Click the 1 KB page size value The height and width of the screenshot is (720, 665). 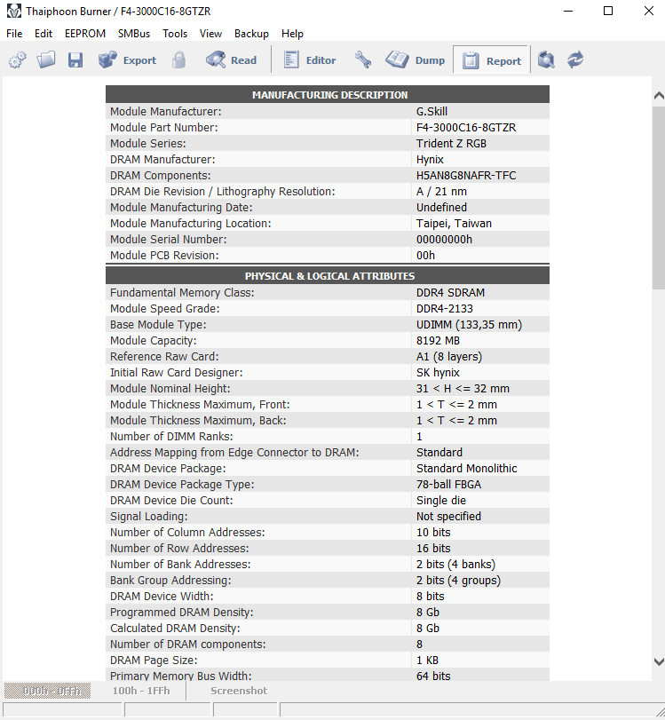tap(427, 660)
